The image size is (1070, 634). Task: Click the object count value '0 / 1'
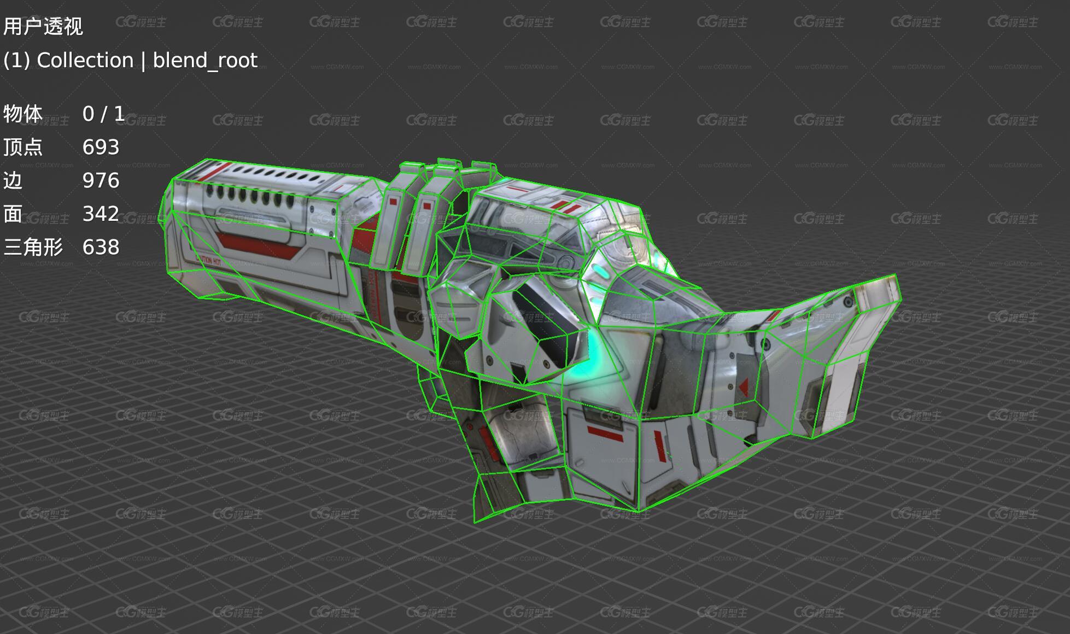coord(103,114)
